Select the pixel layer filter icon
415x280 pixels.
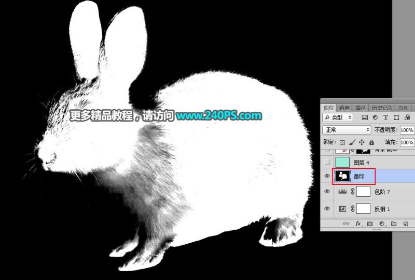click(x=365, y=117)
